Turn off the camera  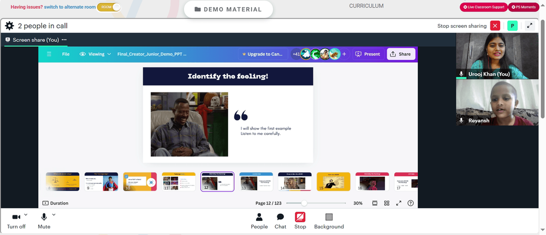[x=16, y=221]
